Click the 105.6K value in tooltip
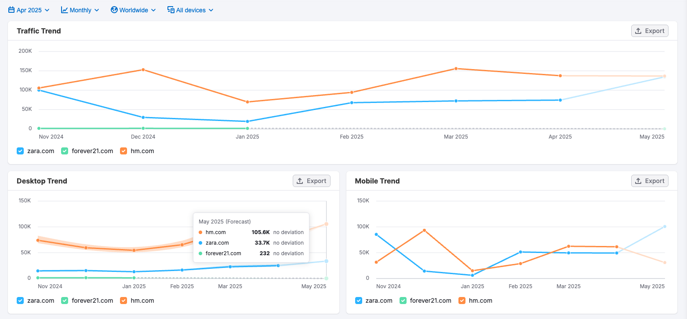The height and width of the screenshot is (319, 687). pos(261,232)
